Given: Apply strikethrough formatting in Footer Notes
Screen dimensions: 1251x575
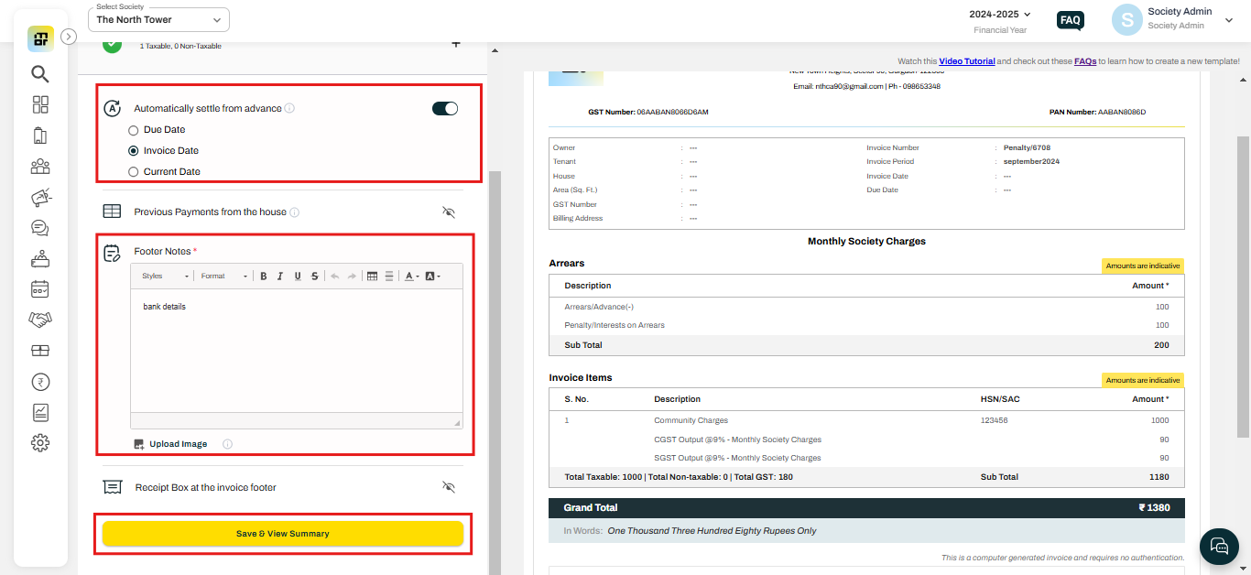Looking at the screenshot, I should (x=314, y=276).
